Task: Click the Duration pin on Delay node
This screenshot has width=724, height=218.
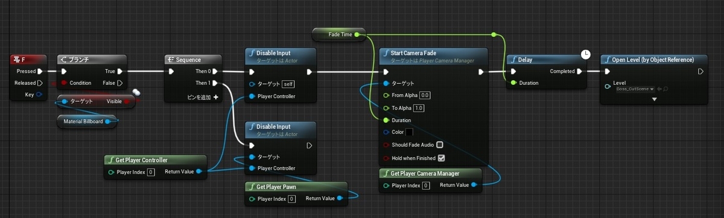Action: click(513, 83)
